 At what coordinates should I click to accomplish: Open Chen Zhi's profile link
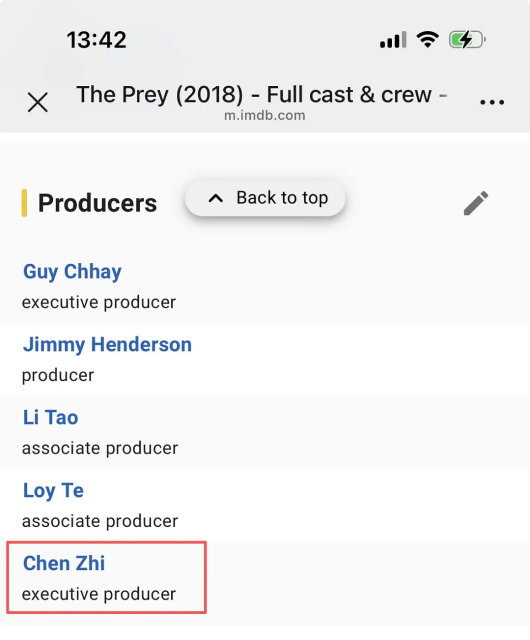(64, 563)
